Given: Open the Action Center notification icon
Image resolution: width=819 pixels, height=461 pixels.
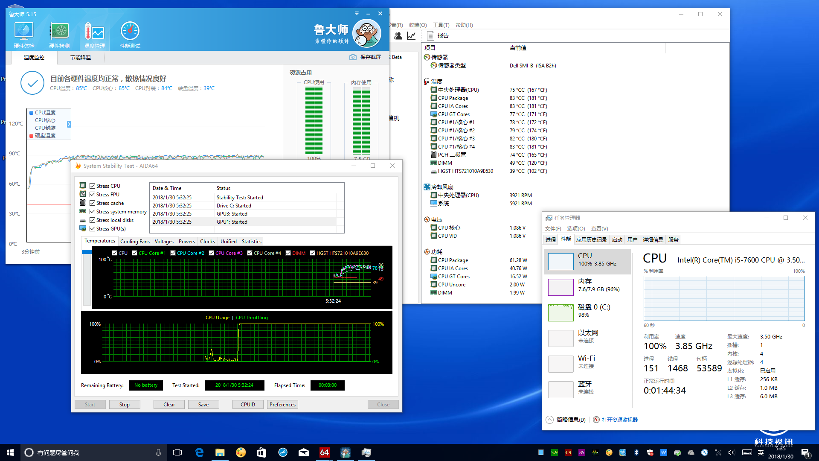Looking at the screenshot, I should [805, 453].
